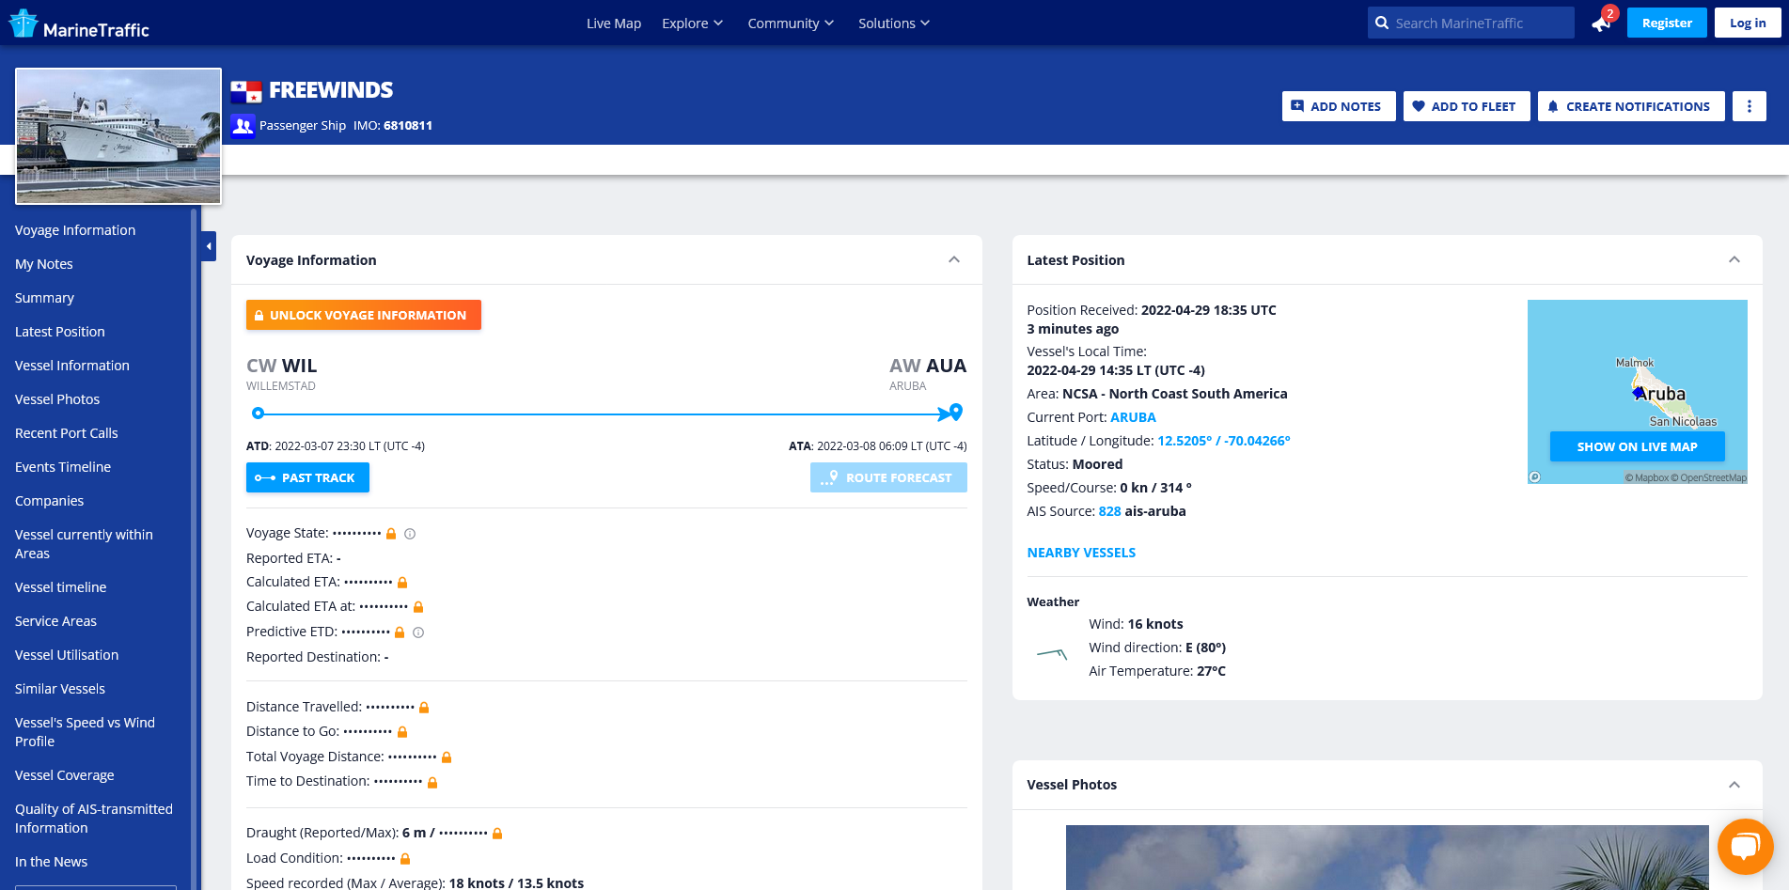Click the vessel marker on Aruba map
The width and height of the screenshot is (1789, 890).
[x=1640, y=393]
